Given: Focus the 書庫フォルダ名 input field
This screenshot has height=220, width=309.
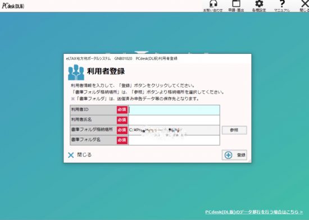Looking at the screenshot, I should point(174,140).
